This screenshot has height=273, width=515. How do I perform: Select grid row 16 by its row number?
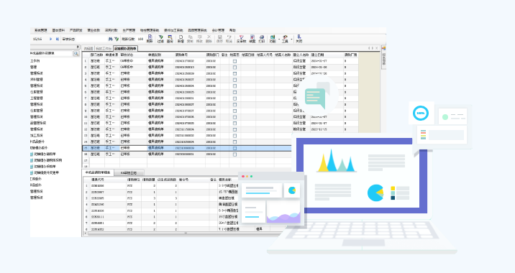click(x=86, y=154)
